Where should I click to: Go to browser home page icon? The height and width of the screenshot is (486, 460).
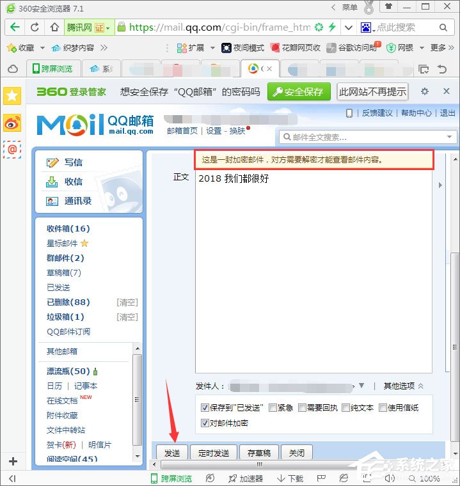click(54, 27)
